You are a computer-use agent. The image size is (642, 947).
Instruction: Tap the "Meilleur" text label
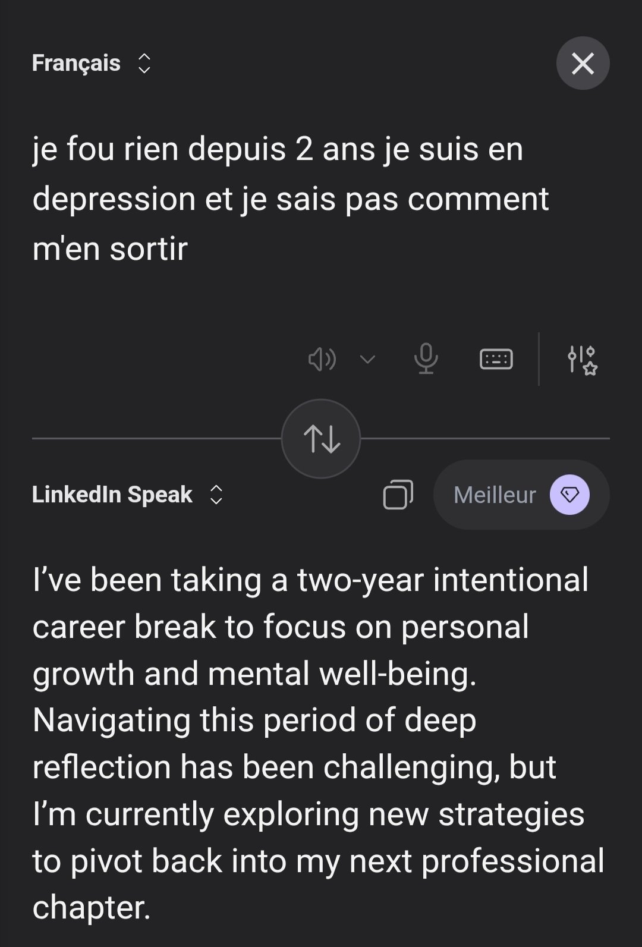(x=495, y=495)
